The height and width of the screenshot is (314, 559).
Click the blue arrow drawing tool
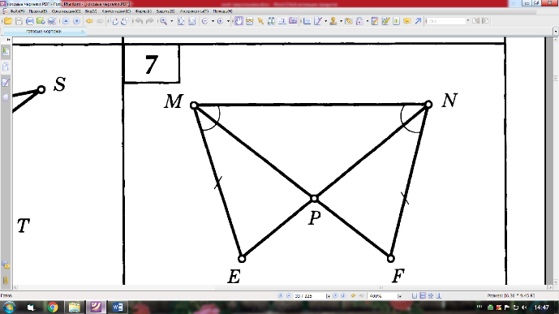click(418, 21)
